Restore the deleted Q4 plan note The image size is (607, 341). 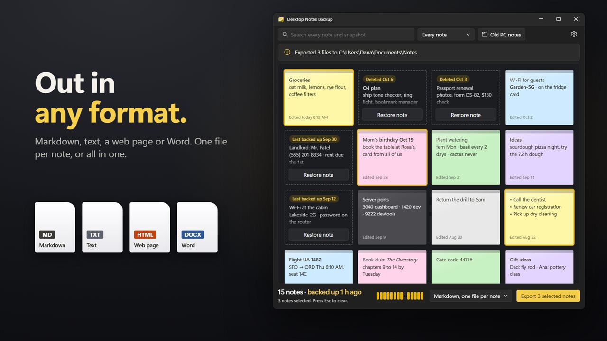pos(392,115)
